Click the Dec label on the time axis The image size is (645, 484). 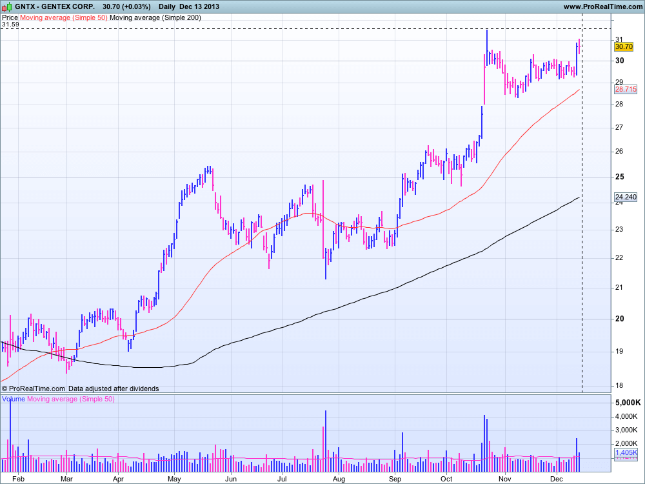click(556, 479)
